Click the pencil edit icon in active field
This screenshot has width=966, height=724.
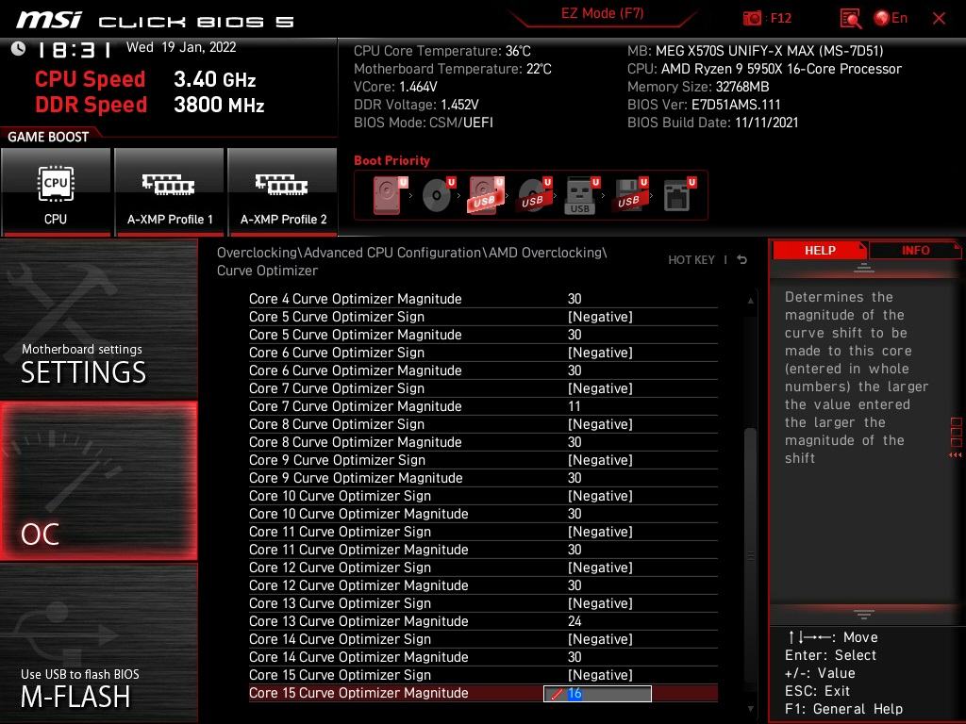(557, 695)
